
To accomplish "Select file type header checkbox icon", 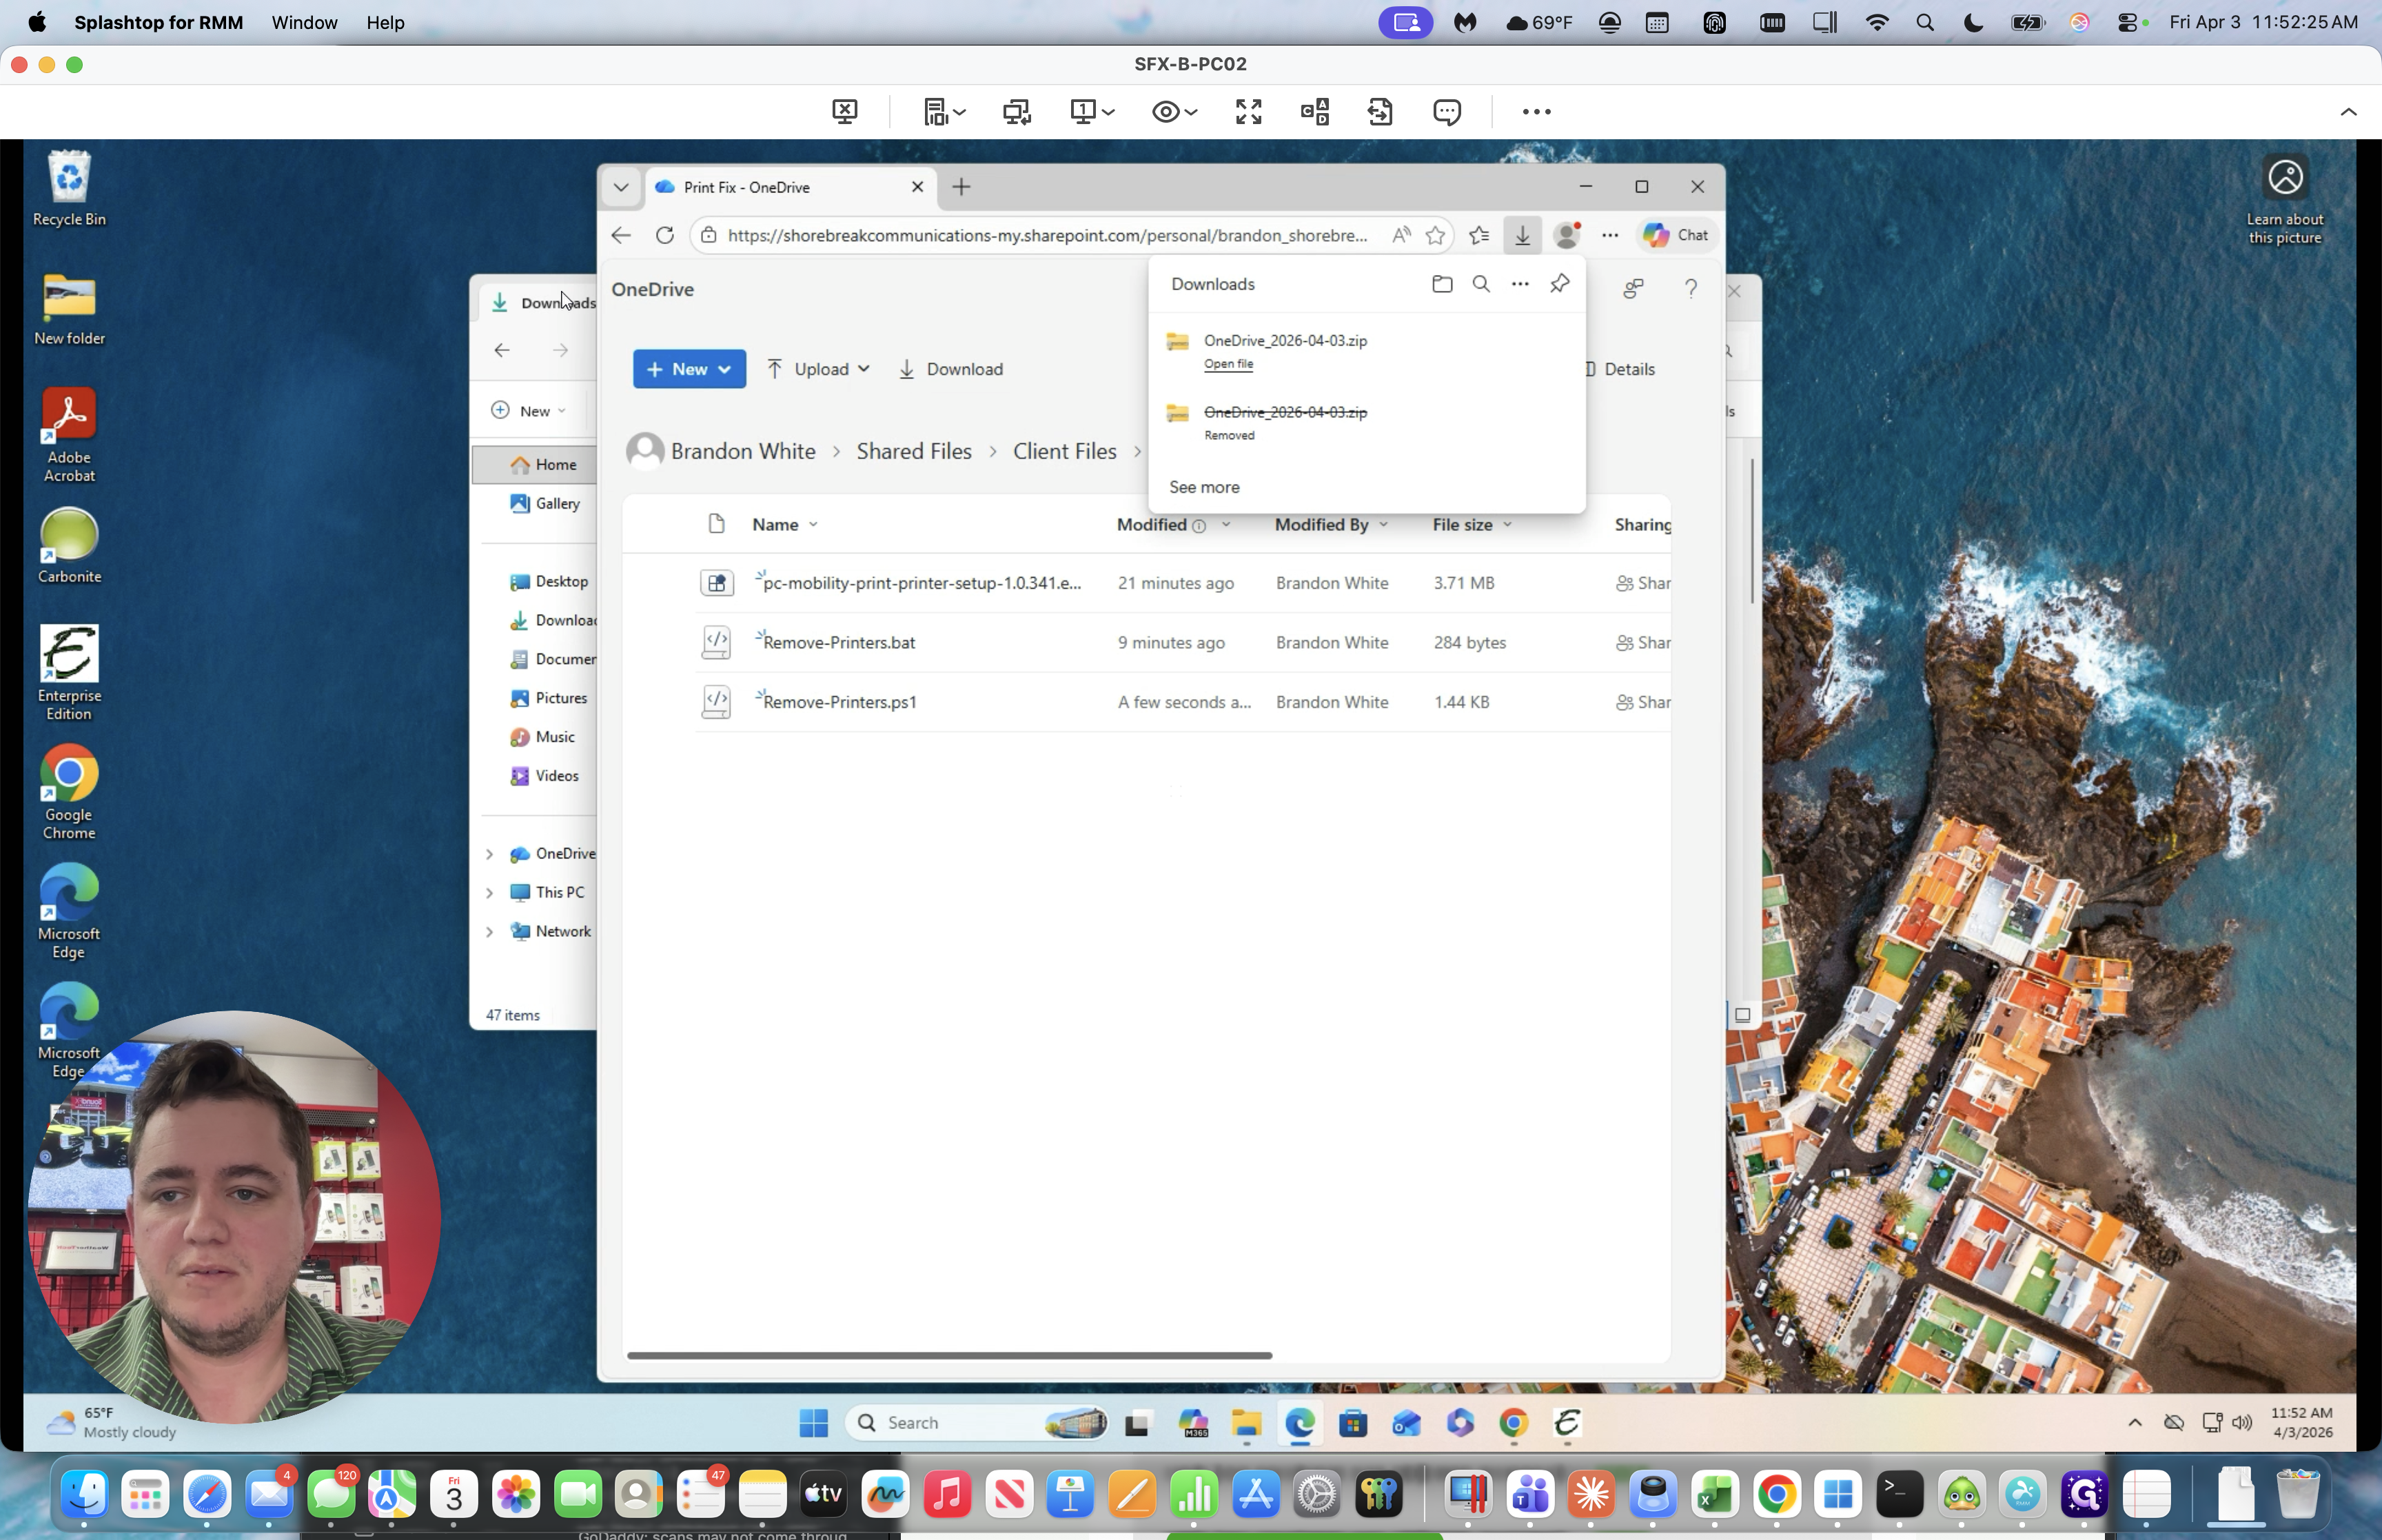I will 715,524.
